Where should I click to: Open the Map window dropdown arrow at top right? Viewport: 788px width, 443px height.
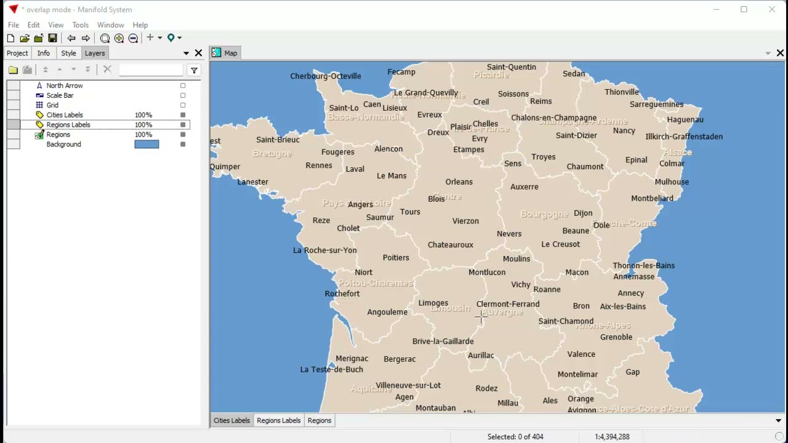(x=768, y=54)
